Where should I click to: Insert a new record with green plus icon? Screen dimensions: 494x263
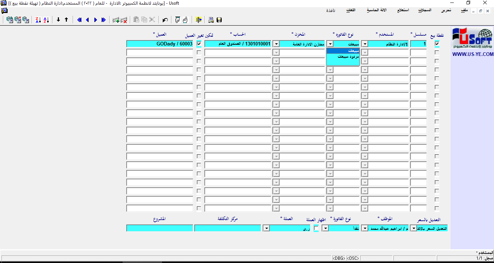click(116, 20)
